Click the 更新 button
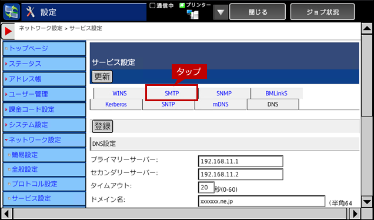 coord(102,77)
